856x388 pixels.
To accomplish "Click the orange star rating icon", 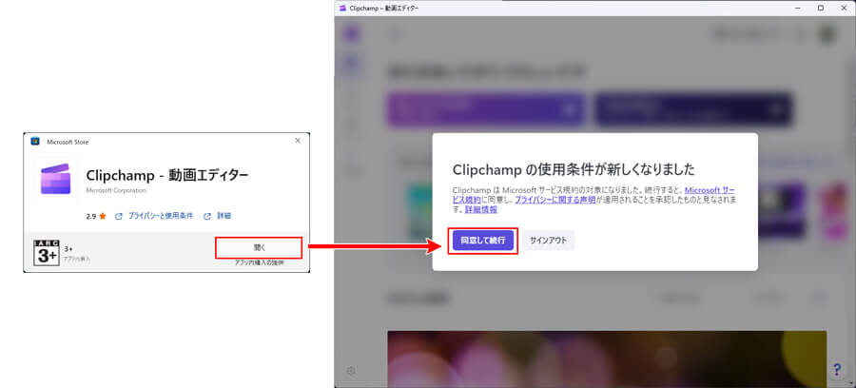I will tap(103, 216).
